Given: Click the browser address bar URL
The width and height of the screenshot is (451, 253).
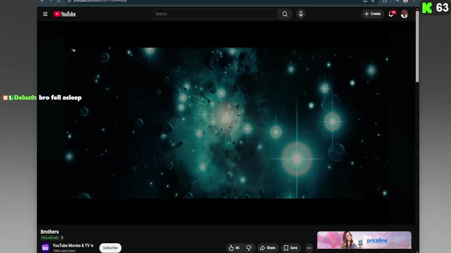Looking at the screenshot, I should tap(100, 1).
